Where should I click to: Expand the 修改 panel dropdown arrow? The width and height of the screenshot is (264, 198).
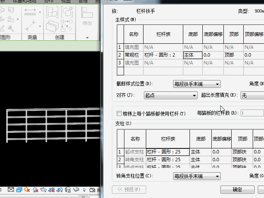87,37
